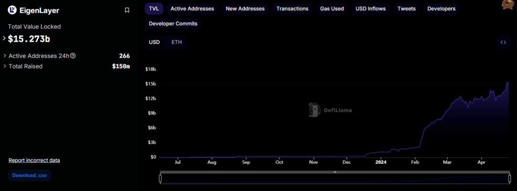Toggle the New Addresses chart metric
The width and height of the screenshot is (517, 191).
[x=245, y=9]
